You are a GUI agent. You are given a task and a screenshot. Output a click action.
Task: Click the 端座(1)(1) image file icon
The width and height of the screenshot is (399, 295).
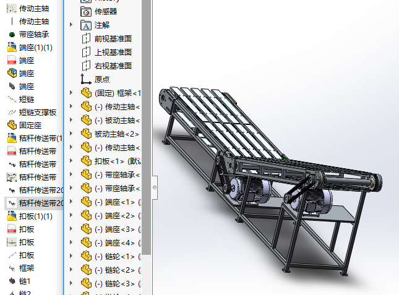[12, 47]
